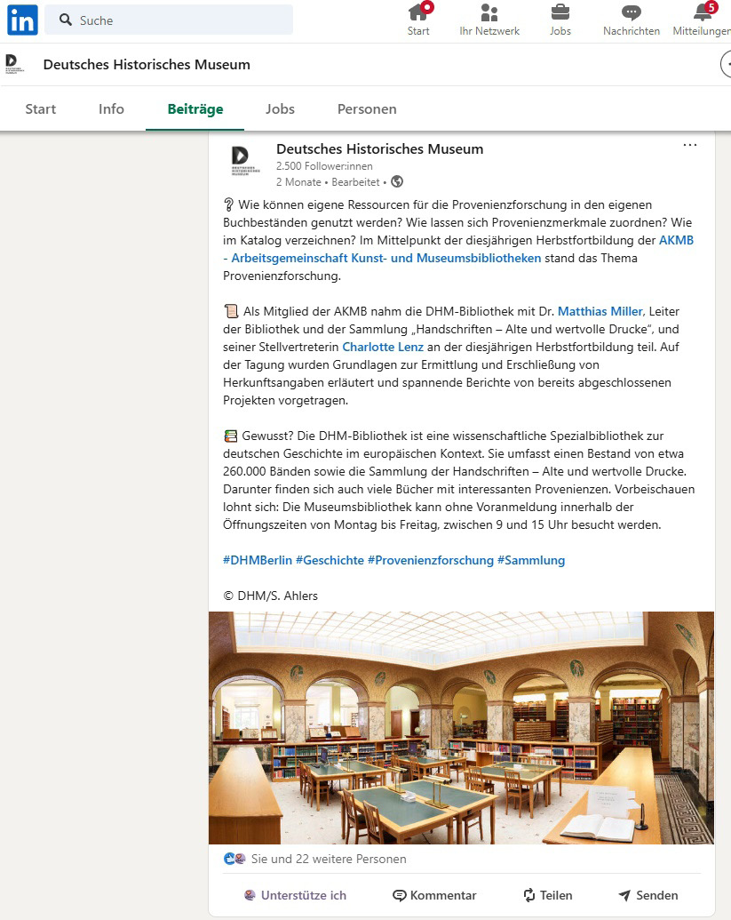The width and height of the screenshot is (731, 920).
Task: View who reacted via Sie und 22 weitere Personen
Action: pyautogui.click(x=330, y=859)
